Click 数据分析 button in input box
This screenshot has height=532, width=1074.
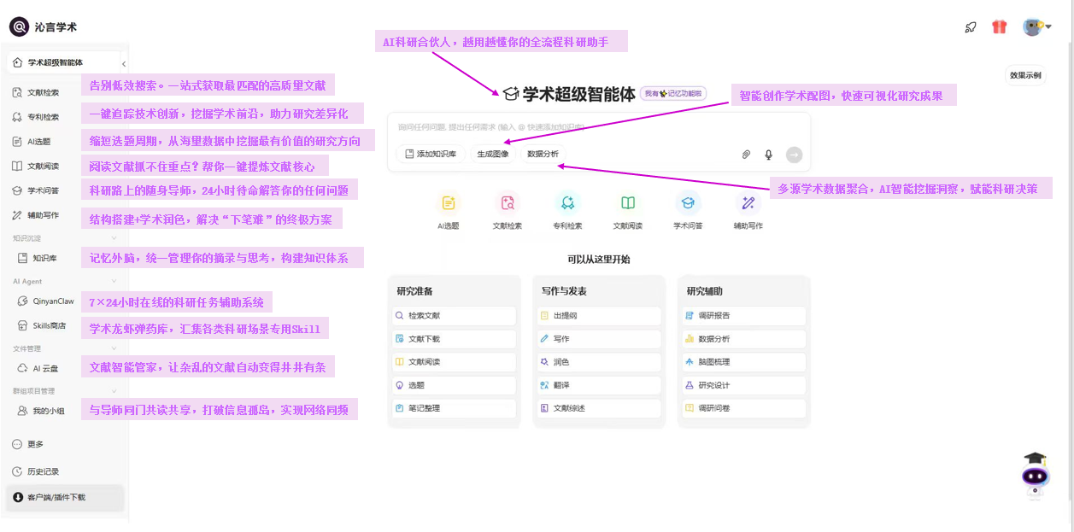pyautogui.click(x=543, y=155)
